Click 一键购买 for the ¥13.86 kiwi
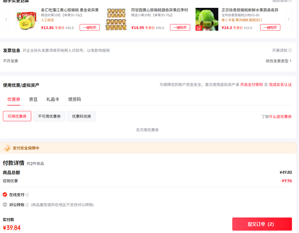The height and width of the screenshot is (233, 299). pyautogui.click(x=89, y=27)
